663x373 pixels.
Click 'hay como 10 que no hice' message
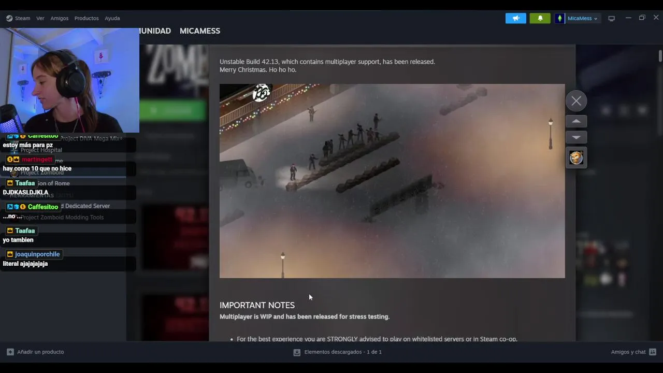click(x=37, y=168)
